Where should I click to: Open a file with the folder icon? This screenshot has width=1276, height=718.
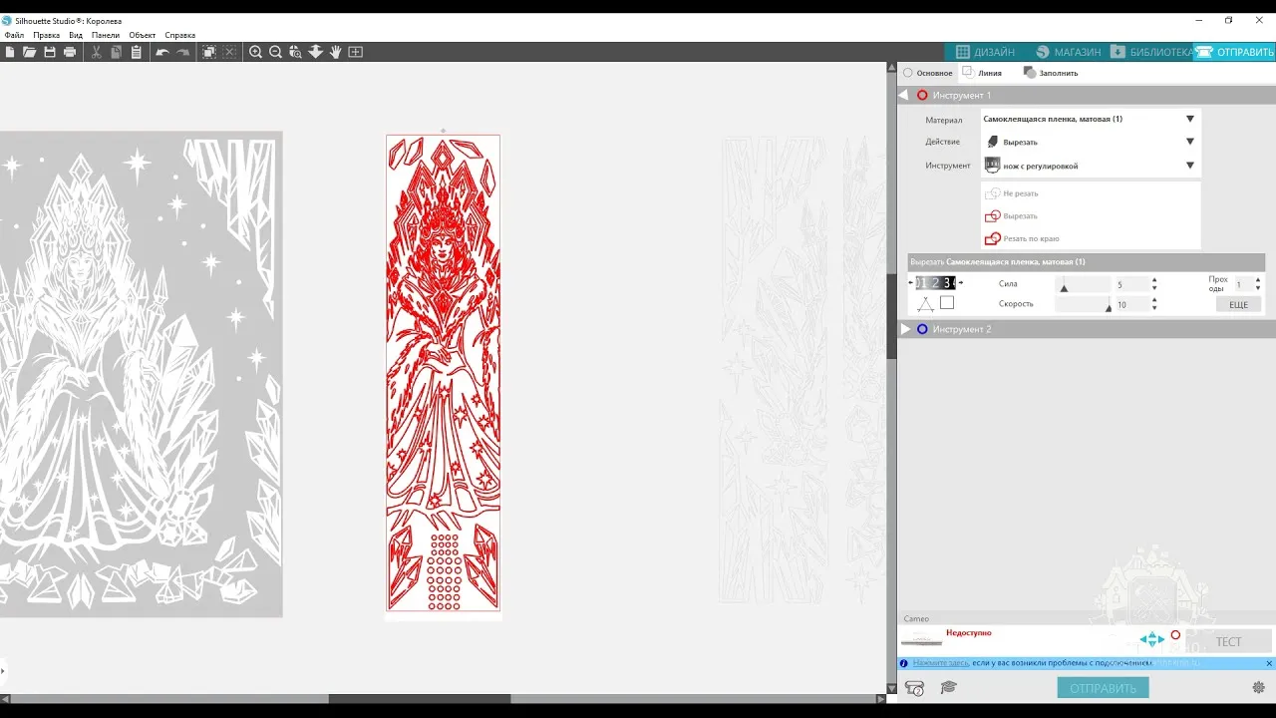tap(30, 52)
